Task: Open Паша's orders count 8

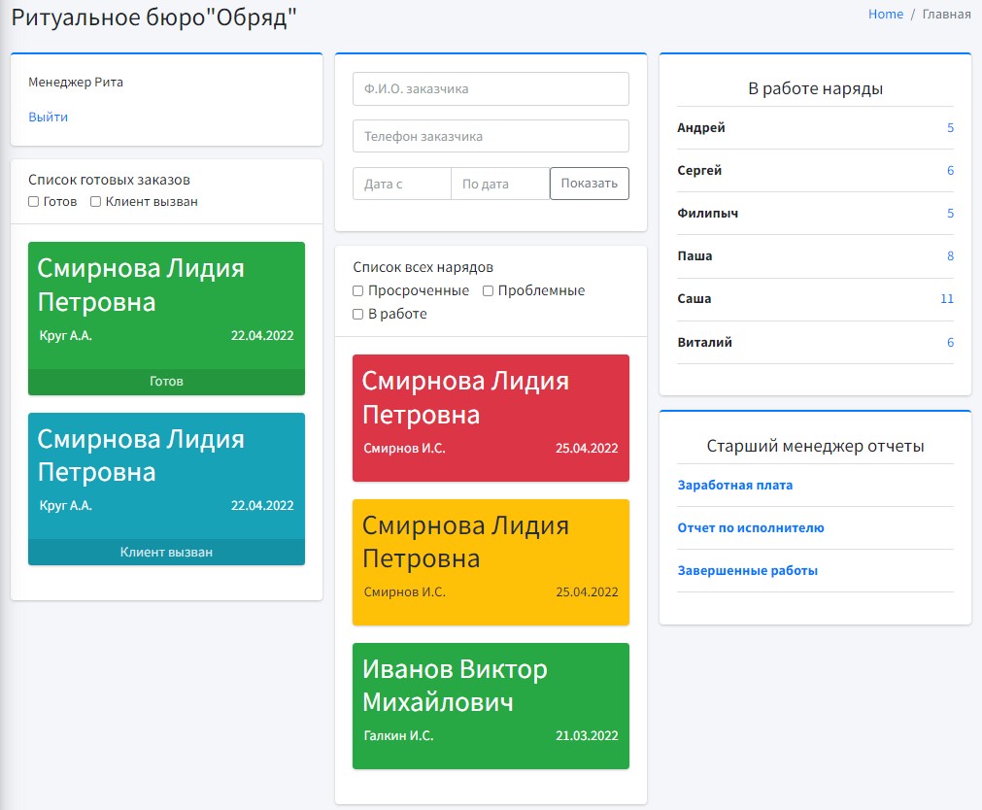Action: pyautogui.click(x=950, y=255)
